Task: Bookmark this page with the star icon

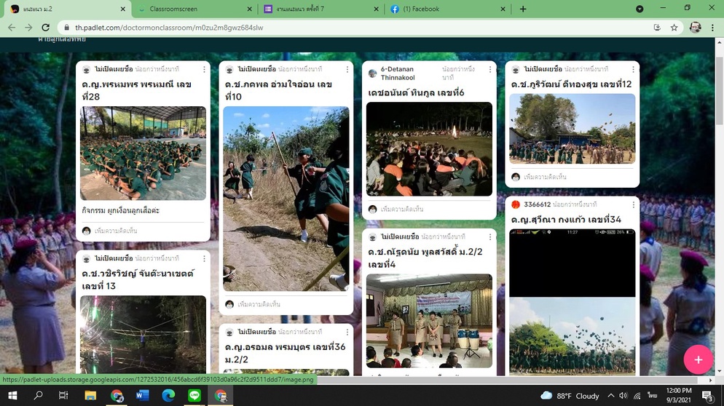Action: click(674, 28)
